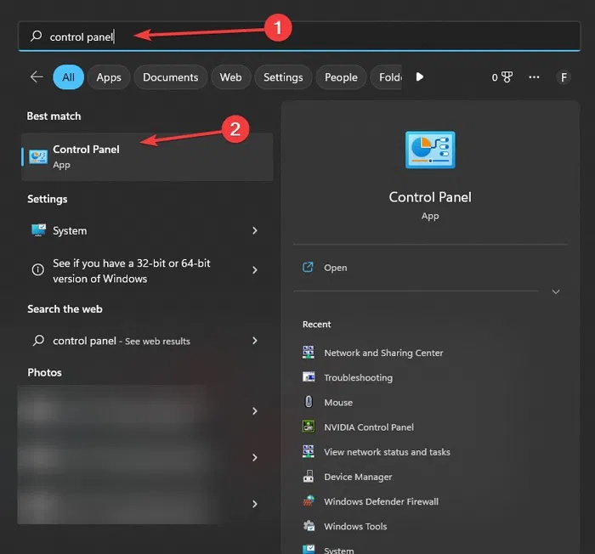Click the Search the web heading
The height and width of the screenshot is (554, 595).
(x=65, y=309)
